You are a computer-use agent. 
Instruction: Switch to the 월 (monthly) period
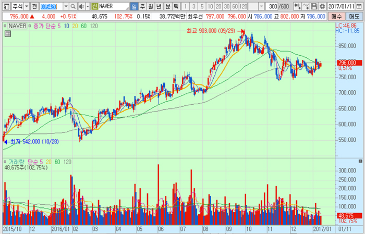(x=151, y=7)
